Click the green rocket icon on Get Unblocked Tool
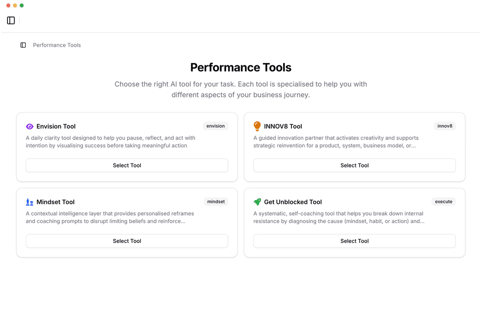480x320 pixels. pyautogui.click(x=256, y=201)
